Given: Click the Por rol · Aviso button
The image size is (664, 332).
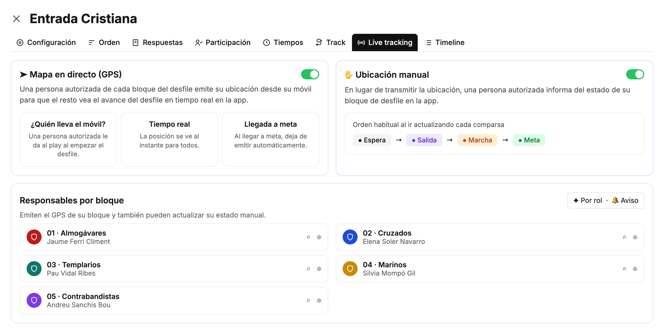Looking at the screenshot, I should pos(606,200).
